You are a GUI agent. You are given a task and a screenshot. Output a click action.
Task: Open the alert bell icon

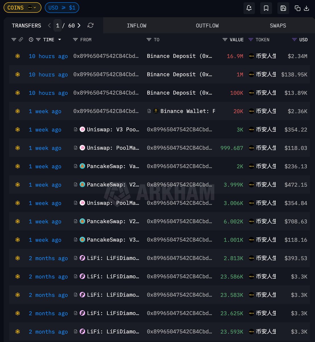(249, 8)
